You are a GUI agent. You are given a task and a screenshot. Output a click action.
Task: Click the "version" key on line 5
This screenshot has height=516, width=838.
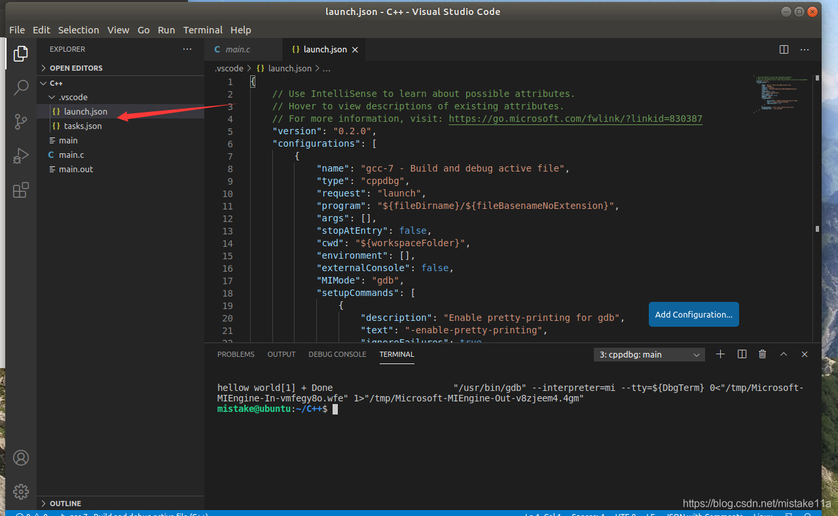[x=297, y=131]
